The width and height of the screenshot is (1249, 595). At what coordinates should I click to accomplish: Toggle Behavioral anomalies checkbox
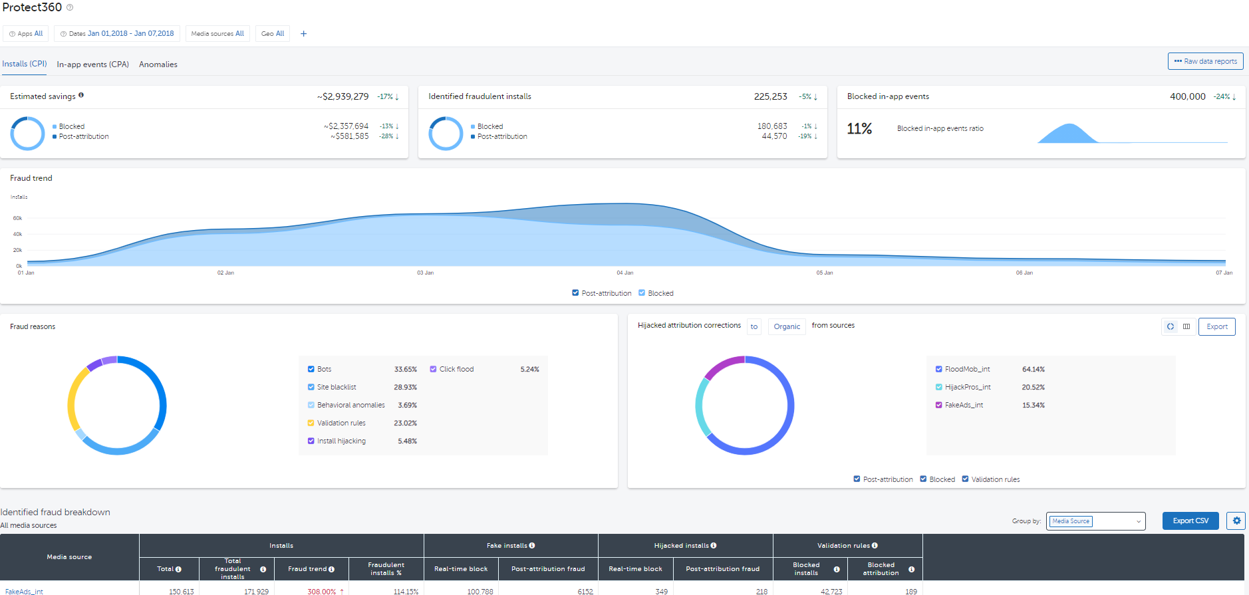point(311,405)
